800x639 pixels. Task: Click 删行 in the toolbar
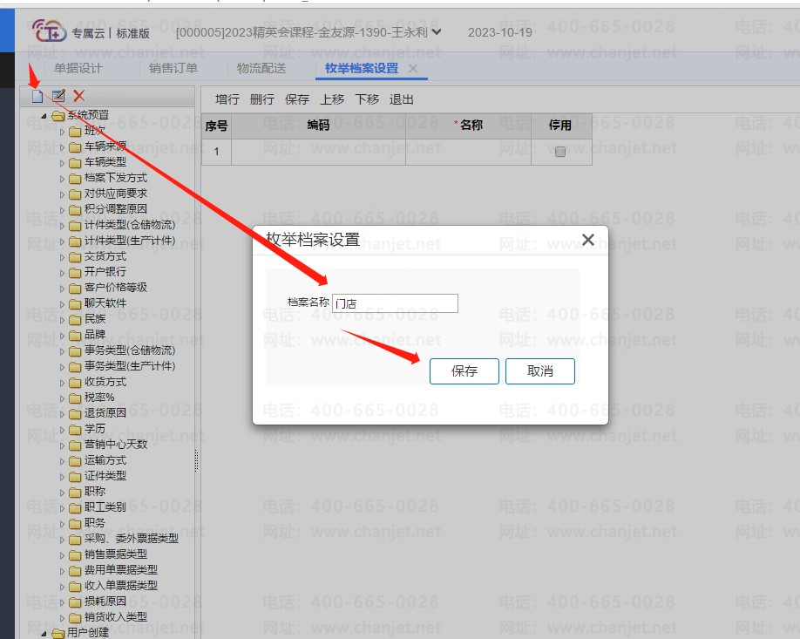click(261, 99)
